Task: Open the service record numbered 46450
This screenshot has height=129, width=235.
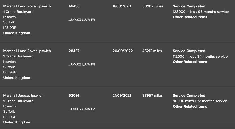Action: point(74,6)
